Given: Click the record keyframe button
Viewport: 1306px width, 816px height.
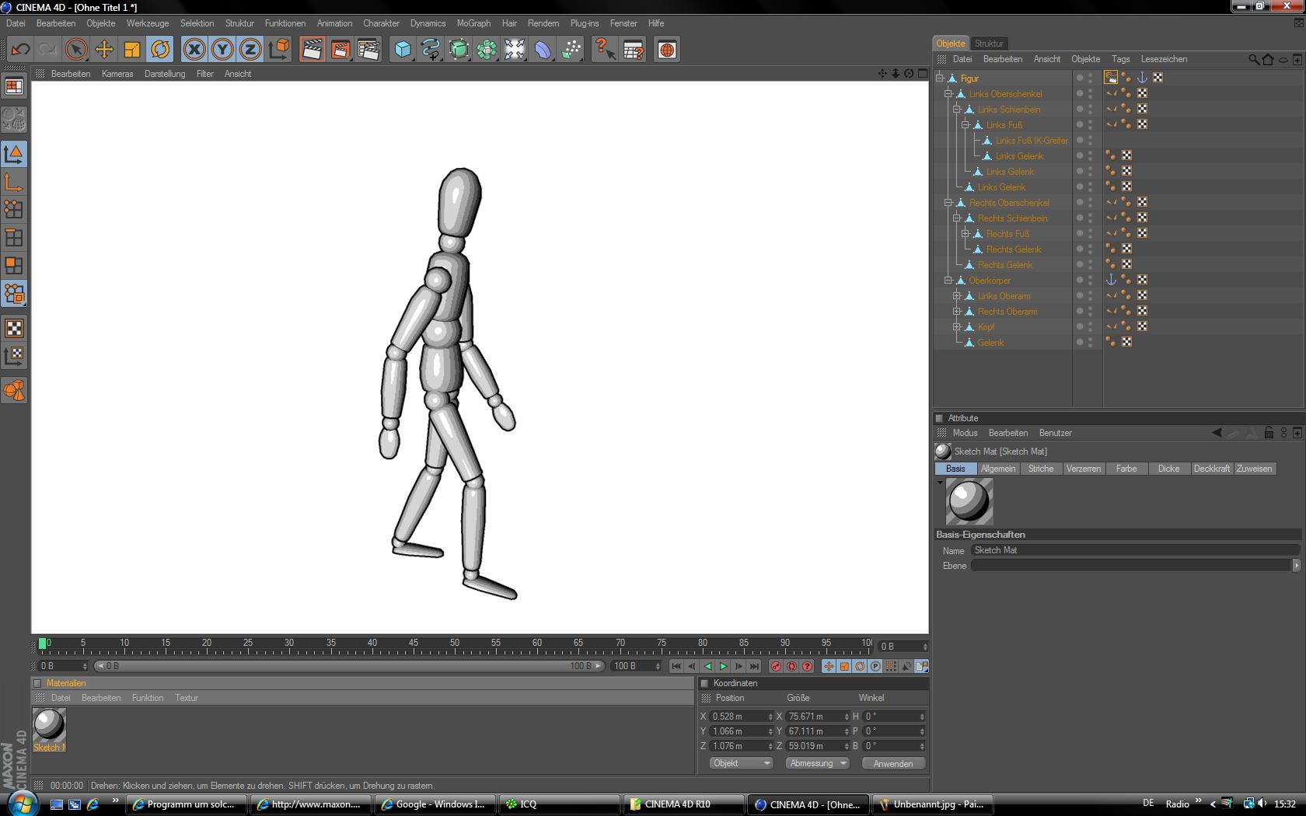Looking at the screenshot, I should pyautogui.click(x=776, y=666).
